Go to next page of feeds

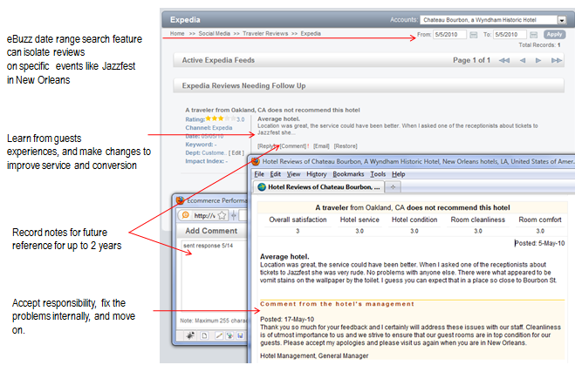pos(538,60)
